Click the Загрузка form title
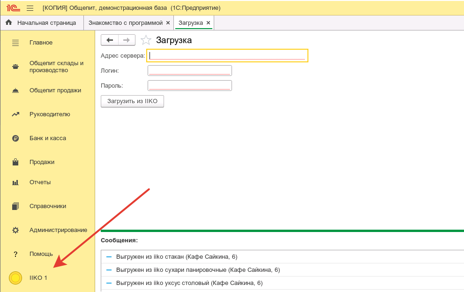The width and height of the screenshot is (464, 292). tap(174, 40)
